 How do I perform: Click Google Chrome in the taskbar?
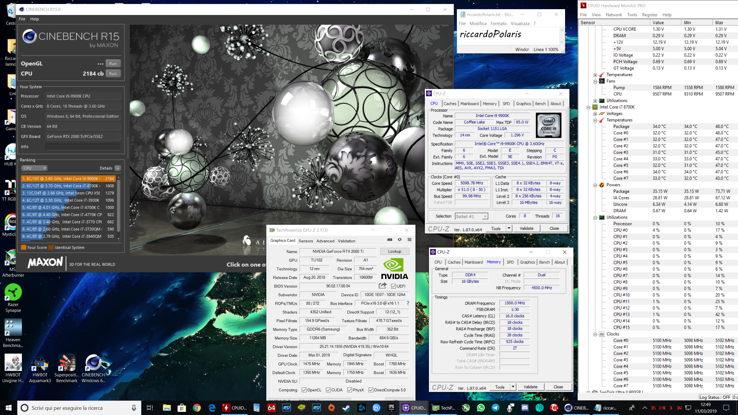pyautogui.click(x=197, y=408)
